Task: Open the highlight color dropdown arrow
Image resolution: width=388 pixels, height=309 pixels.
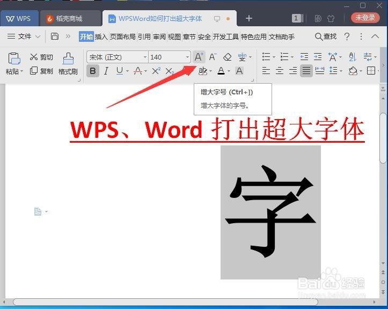Action: pyautogui.click(x=210, y=71)
